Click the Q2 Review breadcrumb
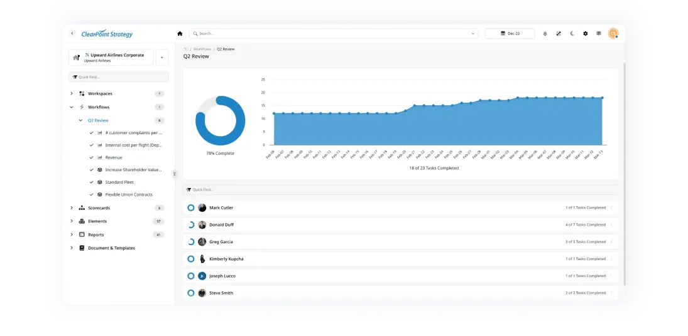The height and width of the screenshot is (336, 688). [226, 49]
